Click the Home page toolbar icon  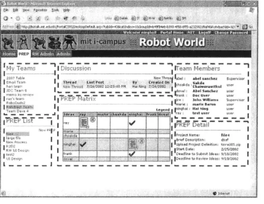pos(47,18)
